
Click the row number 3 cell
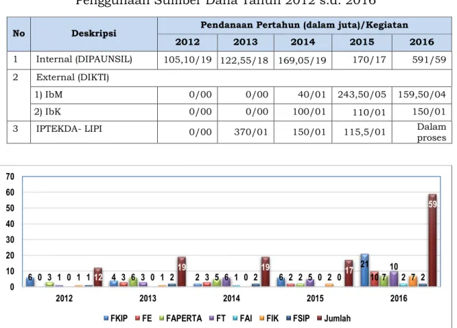pos(19,132)
